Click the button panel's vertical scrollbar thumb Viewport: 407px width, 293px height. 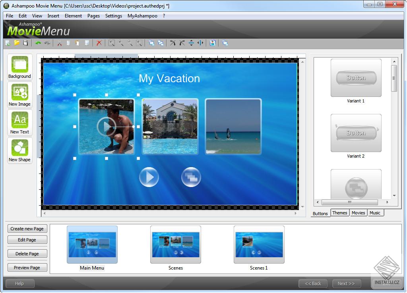(394, 78)
